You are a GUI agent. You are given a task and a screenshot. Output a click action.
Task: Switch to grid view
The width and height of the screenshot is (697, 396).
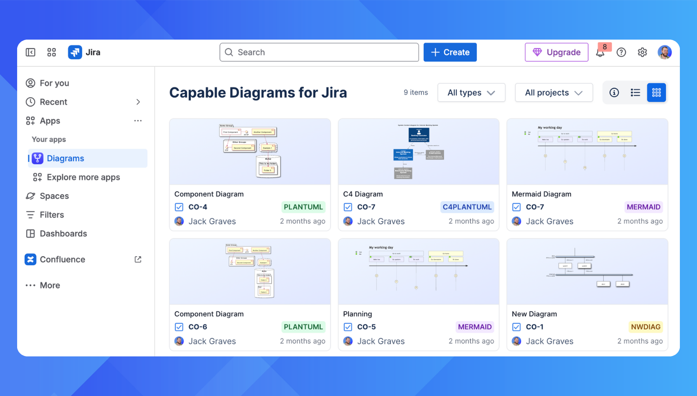[x=656, y=92]
